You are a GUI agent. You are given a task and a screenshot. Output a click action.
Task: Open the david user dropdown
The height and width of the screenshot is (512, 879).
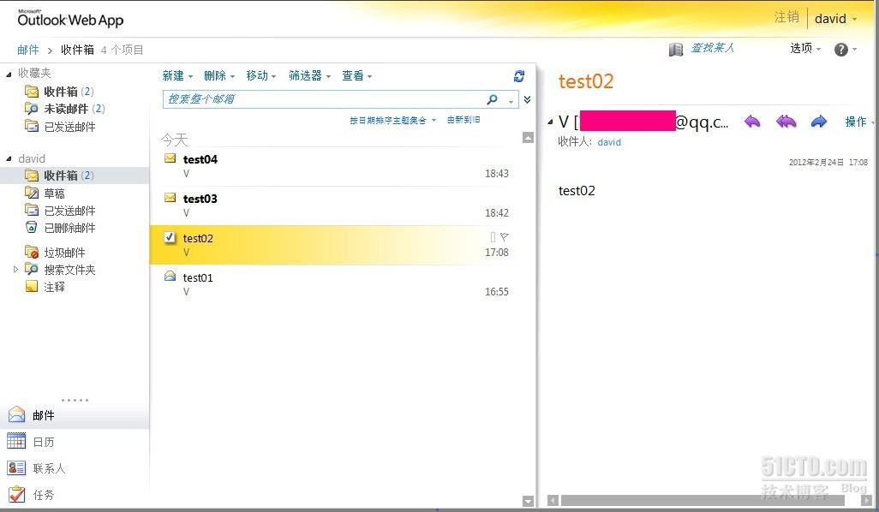(835, 19)
